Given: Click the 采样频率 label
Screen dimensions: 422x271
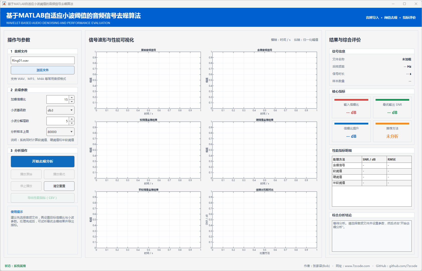Looking at the screenshot, I should pos(338,67).
